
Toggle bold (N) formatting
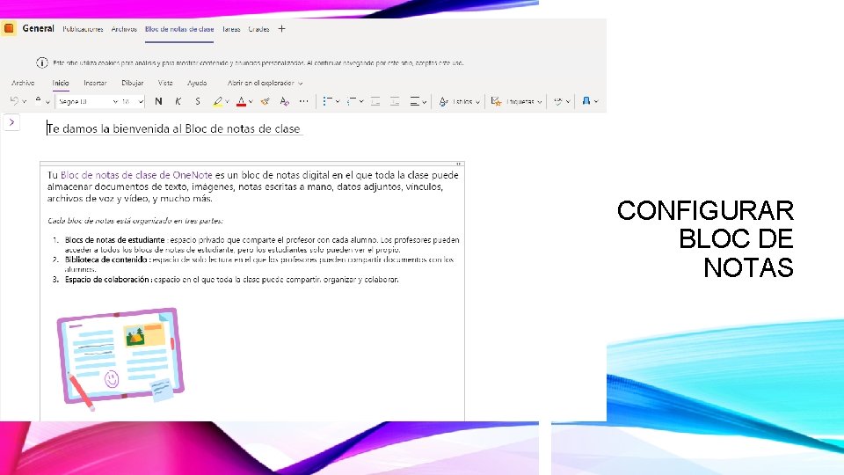[x=158, y=101]
